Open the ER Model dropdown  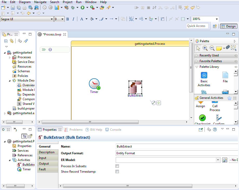point(218,160)
